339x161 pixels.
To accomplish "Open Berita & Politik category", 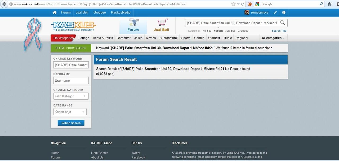I will [x=103, y=38].
